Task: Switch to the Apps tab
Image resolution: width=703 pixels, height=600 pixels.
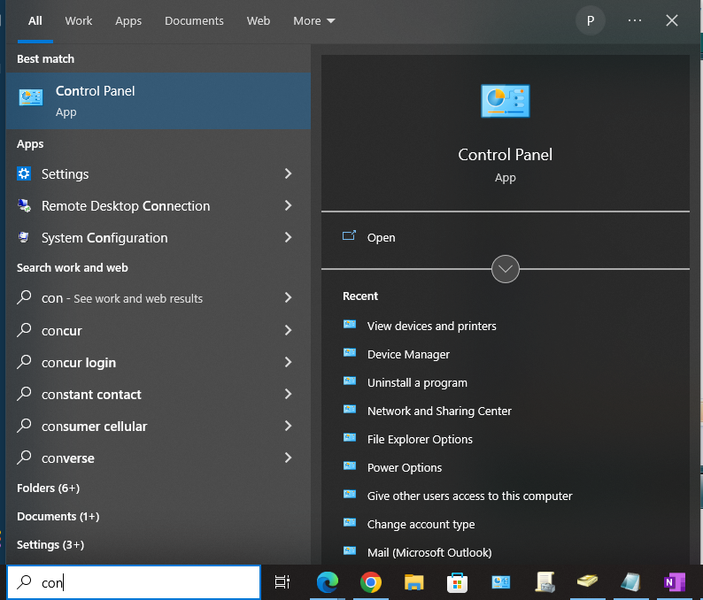Action: pyautogui.click(x=128, y=21)
